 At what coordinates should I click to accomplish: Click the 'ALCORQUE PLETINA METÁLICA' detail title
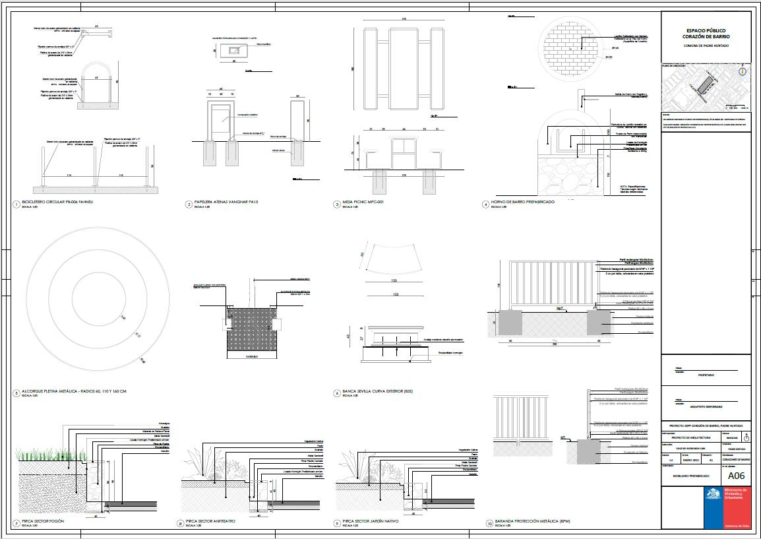pos(74,391)
